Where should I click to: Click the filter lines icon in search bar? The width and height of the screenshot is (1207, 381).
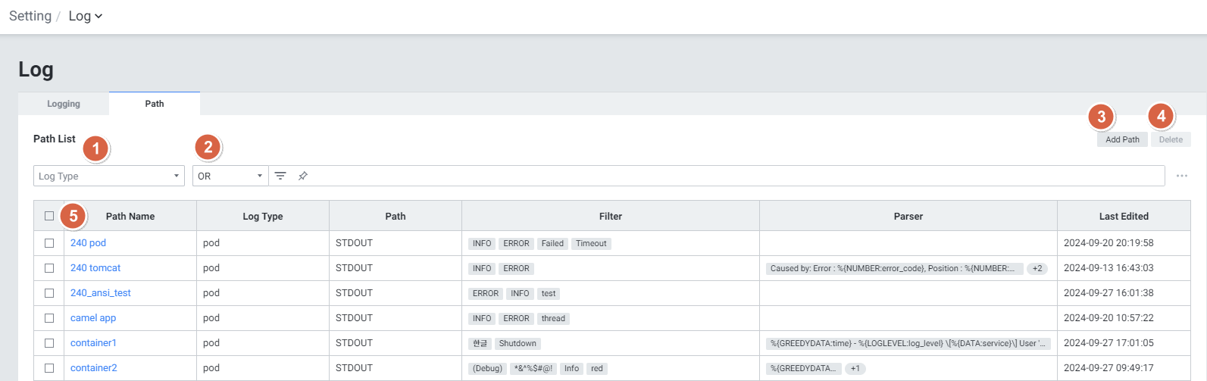coord(280,176)
